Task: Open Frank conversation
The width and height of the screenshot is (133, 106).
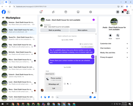Action: (x=19, y=98)
